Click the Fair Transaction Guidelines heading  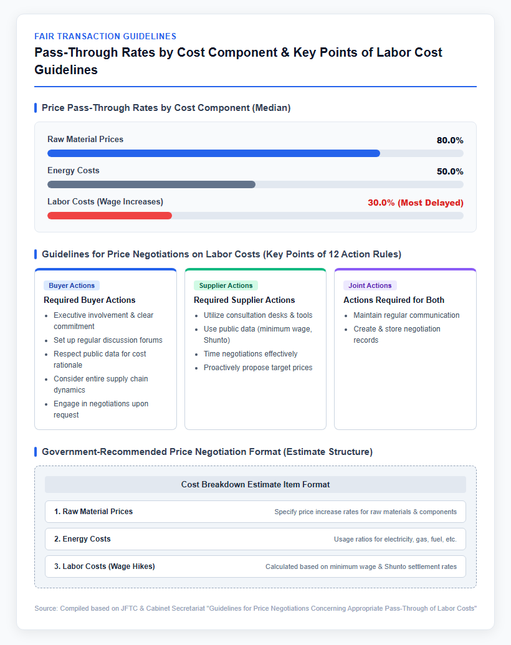[x=105, y=36]
